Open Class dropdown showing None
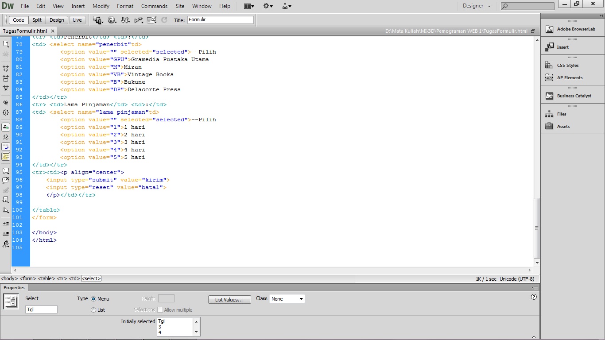 (287, 299)
